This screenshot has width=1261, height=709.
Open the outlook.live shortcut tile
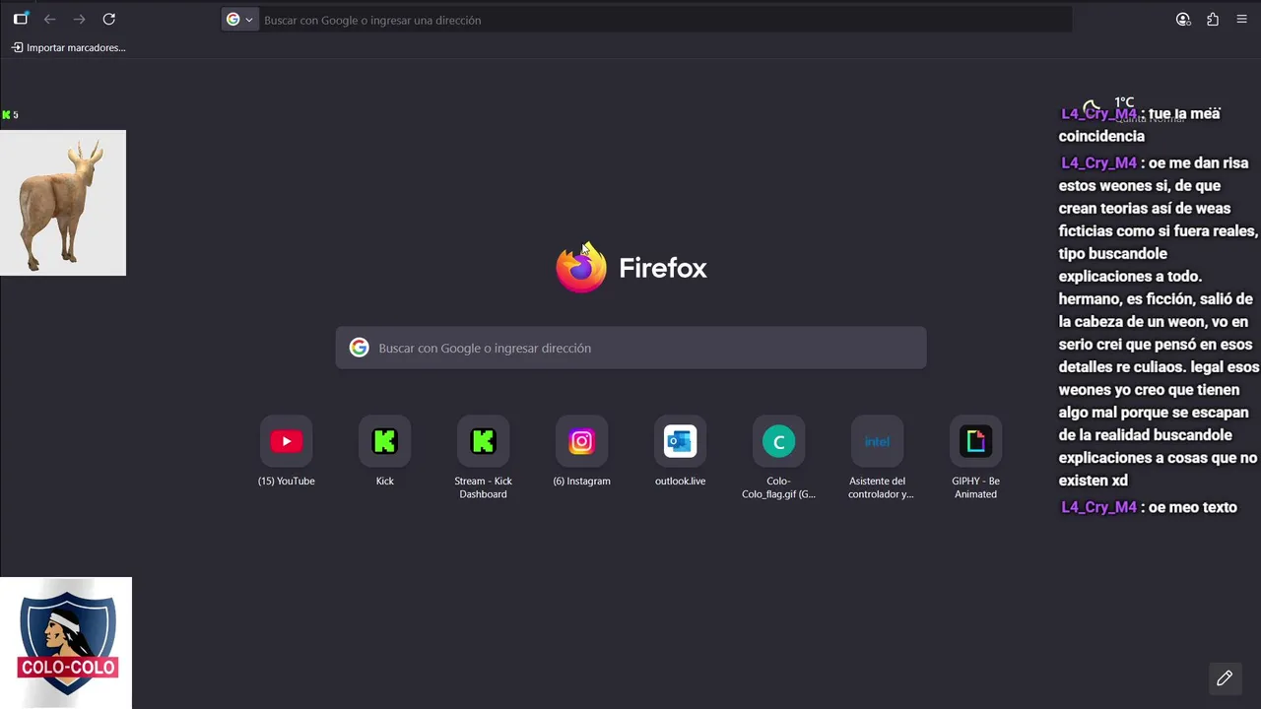(x=681, y=441)
